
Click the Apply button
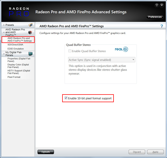pos(155,152)
